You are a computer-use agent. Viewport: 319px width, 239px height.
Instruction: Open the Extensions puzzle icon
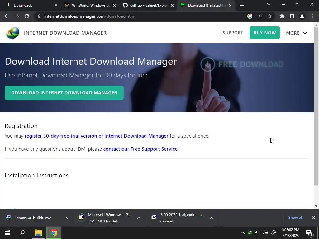click(x=282, y=16)
